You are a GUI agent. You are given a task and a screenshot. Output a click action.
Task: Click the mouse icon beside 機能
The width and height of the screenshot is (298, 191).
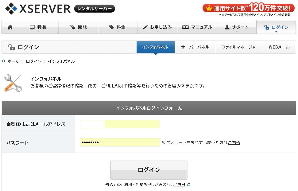point(72,27)
